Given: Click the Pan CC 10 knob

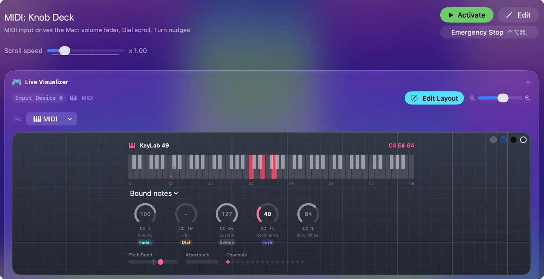Looking at the screenshot, I should pyautogui.click(x=186, y=214).
